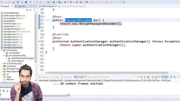The height and width of the screenshot is (101, 180).
Task: Click the Run Last Tool icon with red toolbox
Action: pyautogui.click(x=59, y=2)
